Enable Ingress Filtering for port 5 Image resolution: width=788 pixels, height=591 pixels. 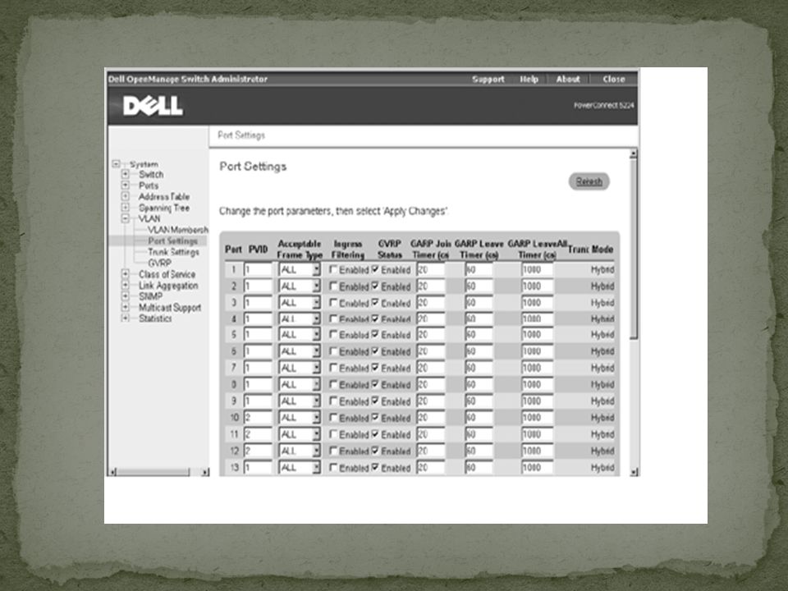tap(332, 334)
